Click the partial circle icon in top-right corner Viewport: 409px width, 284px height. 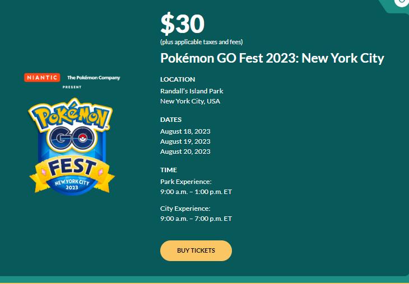tap(402, 3)
